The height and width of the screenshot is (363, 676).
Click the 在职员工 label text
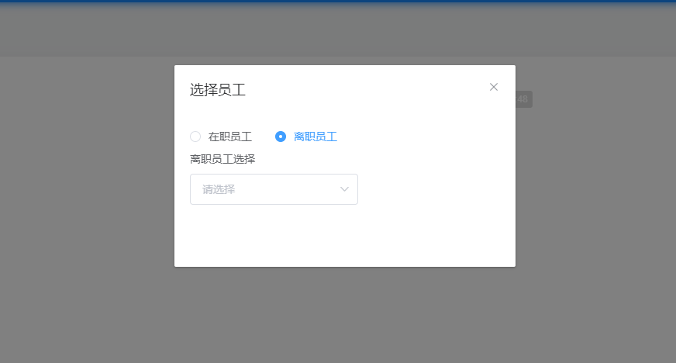pyautogui.click(x=229, y=137)
